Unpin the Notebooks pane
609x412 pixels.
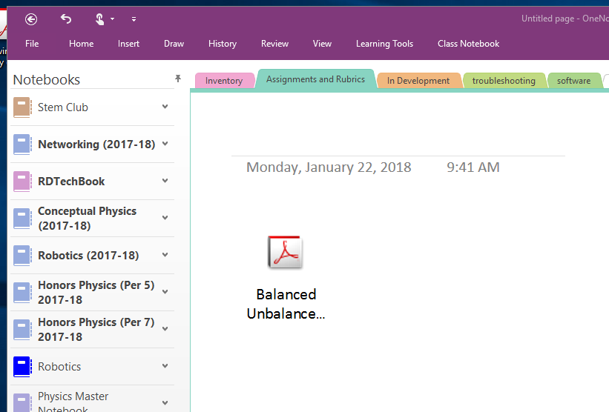tap(178, 79)
